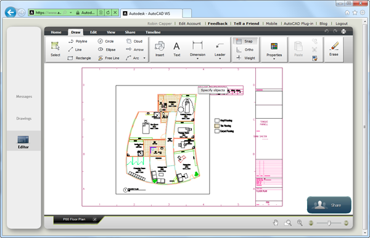
Task: Click the large Share button
Action: point(329,205)
